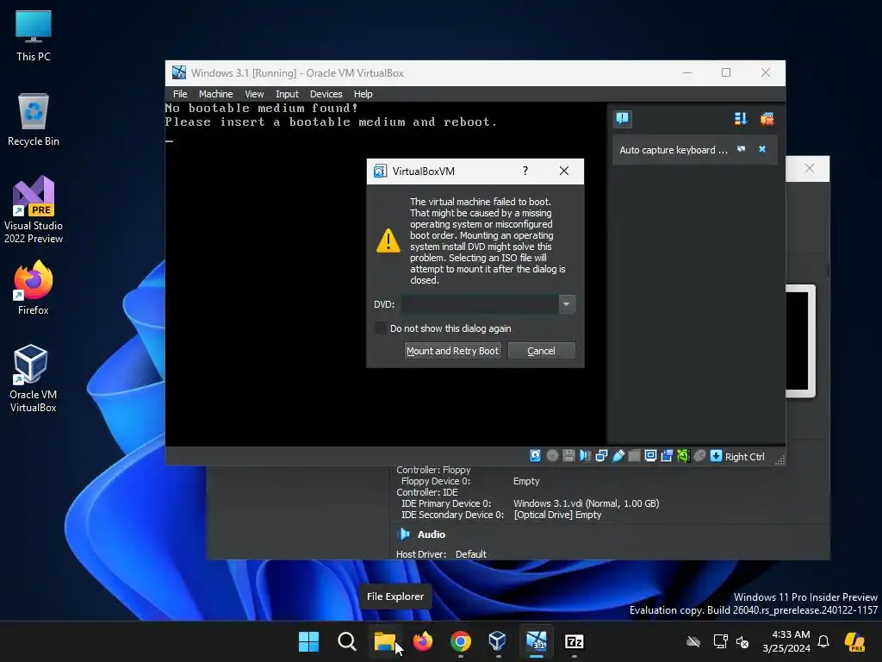This screenshot has height=662, width=882.
Task: Open the notifications bell in system tray
Action: 823,641
